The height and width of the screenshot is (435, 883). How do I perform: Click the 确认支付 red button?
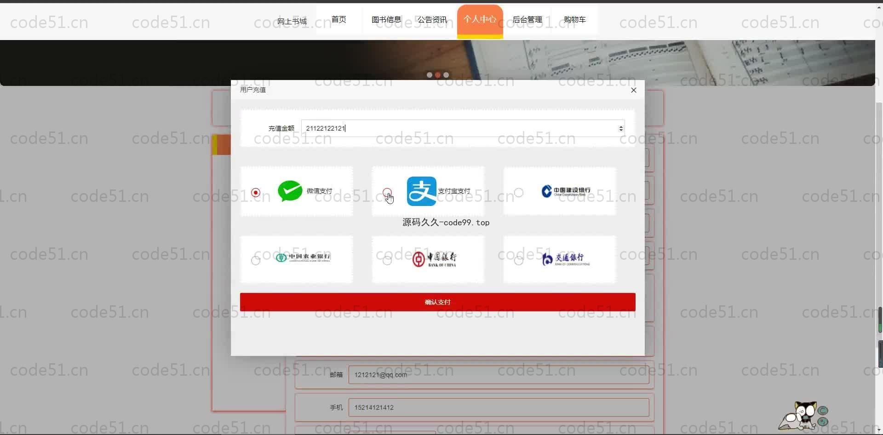[x=438, y=302]
